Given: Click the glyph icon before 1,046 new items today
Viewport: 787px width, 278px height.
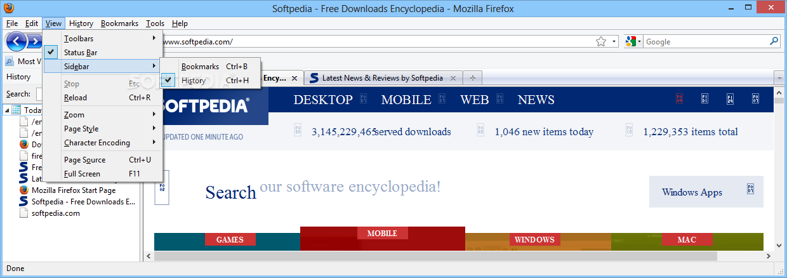Looking at the screenshot, I should [x=480, y=130].
